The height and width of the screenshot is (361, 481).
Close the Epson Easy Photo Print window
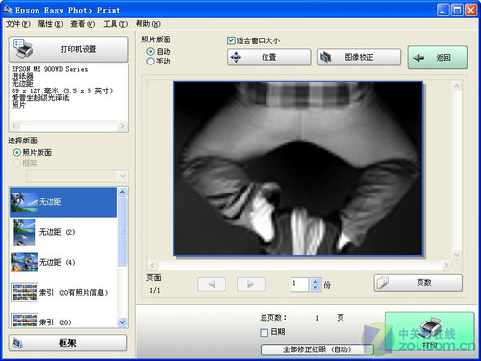click(471, 10)
